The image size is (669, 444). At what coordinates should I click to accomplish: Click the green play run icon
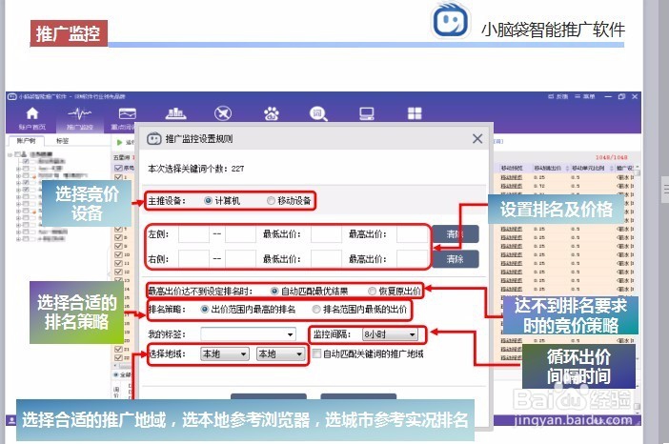tap(119, 142)
